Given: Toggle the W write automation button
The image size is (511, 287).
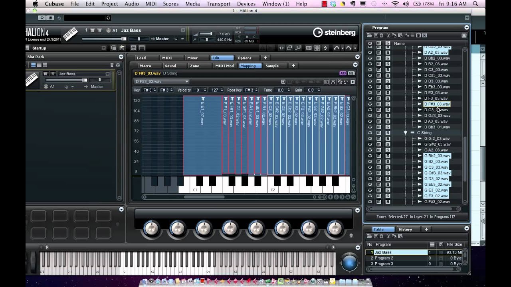Looking at the screenshot, I should point(50,18).
